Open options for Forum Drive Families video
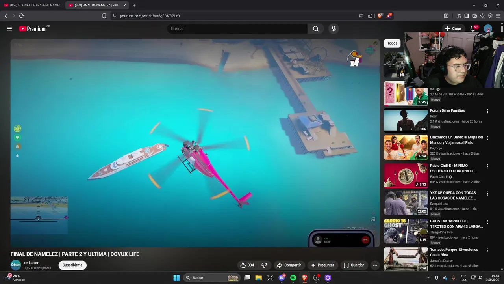Screen dimensions: 504x284 pos(487,111)
